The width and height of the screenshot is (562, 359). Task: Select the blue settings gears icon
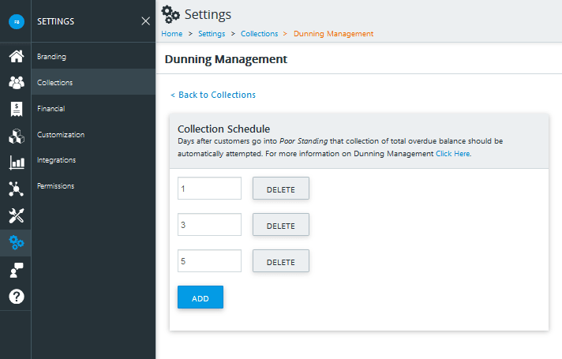pos(16,242)
